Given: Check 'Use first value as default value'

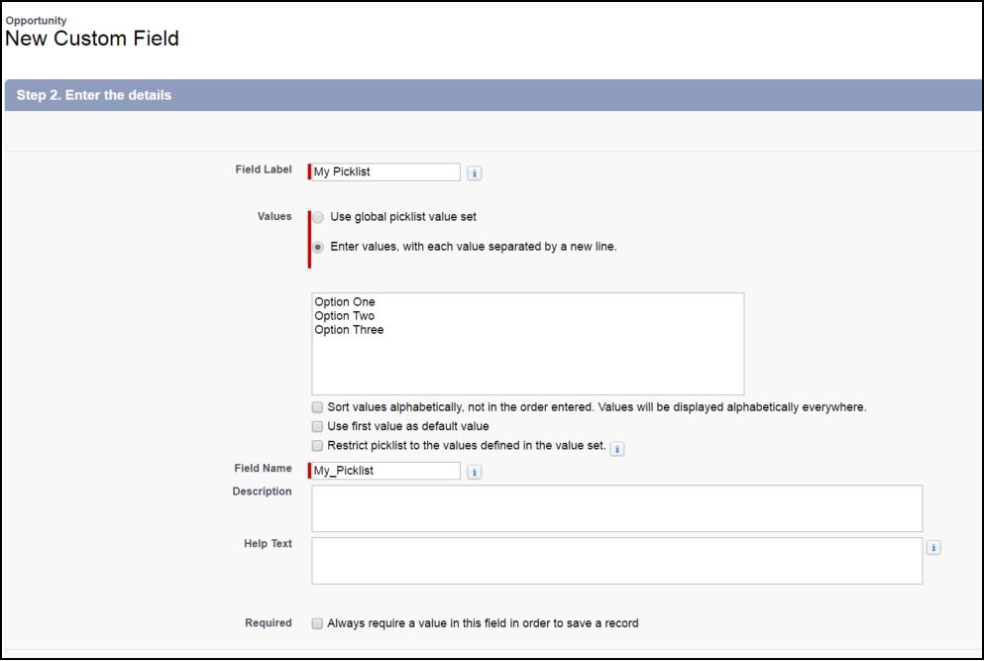Looking at the screenshot, I should click(317, 426).
